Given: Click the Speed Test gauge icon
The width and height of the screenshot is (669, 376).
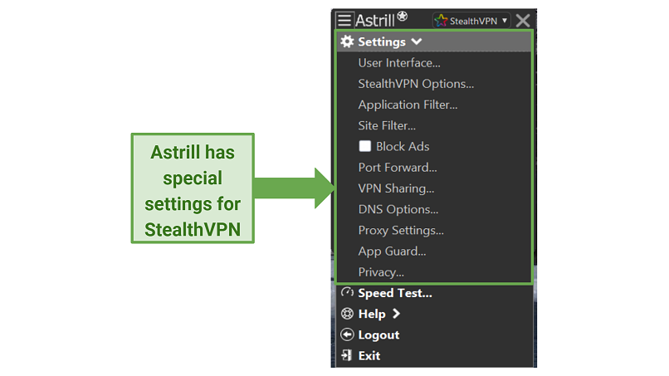Looking at the screenshot, I should point(347,292).
